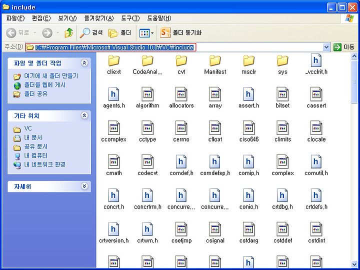
Task: Maximize the include window
Action: [342, 7]
